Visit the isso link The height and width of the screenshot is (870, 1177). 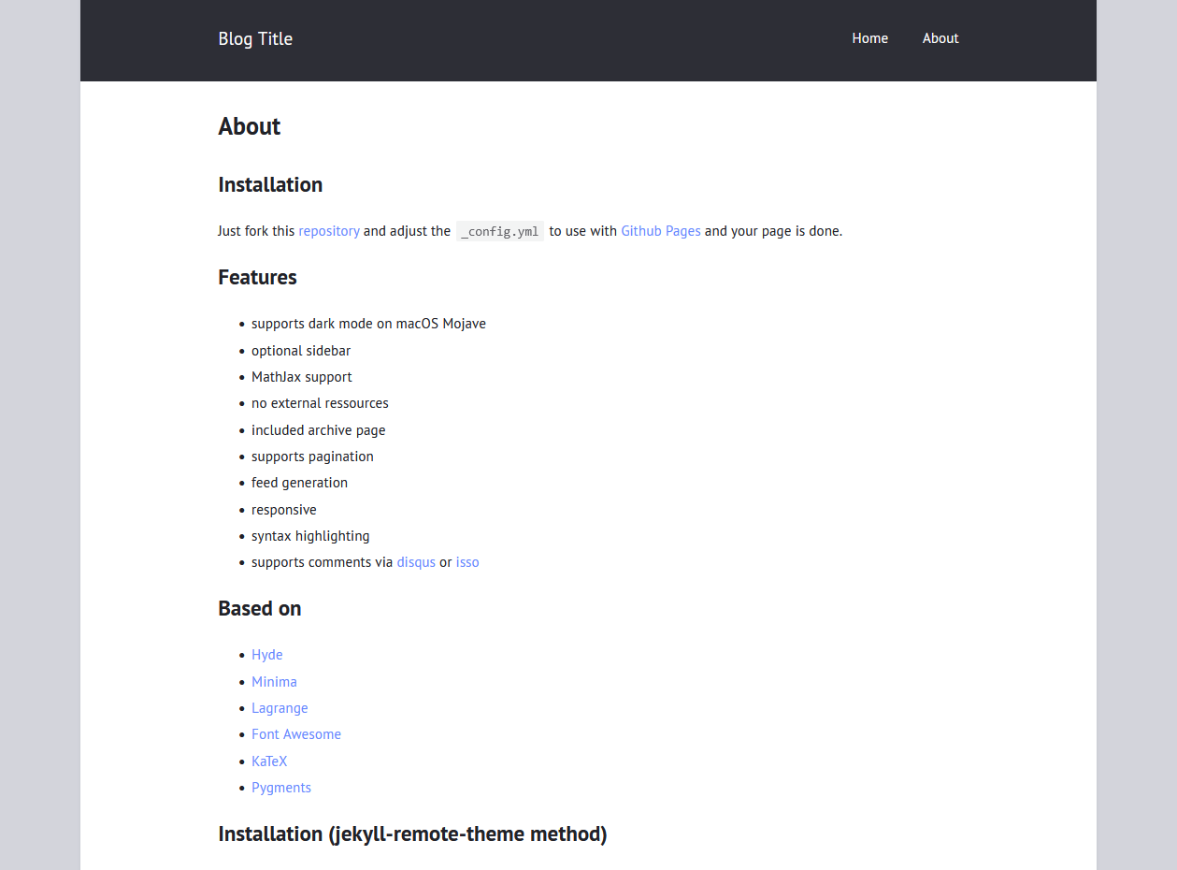(467, 562)
